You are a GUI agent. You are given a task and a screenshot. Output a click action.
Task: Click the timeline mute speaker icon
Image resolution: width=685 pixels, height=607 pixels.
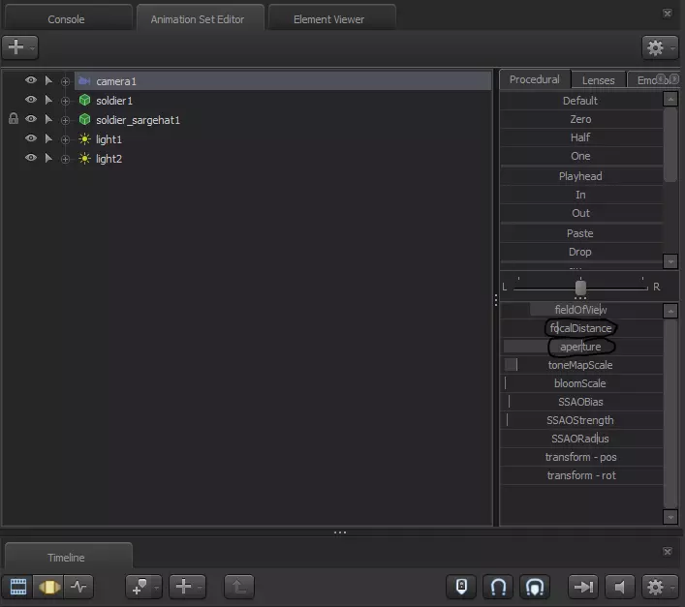618,586
